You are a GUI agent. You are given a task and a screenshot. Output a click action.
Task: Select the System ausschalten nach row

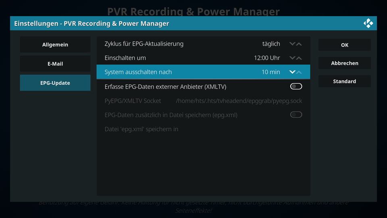coord(203,72)
